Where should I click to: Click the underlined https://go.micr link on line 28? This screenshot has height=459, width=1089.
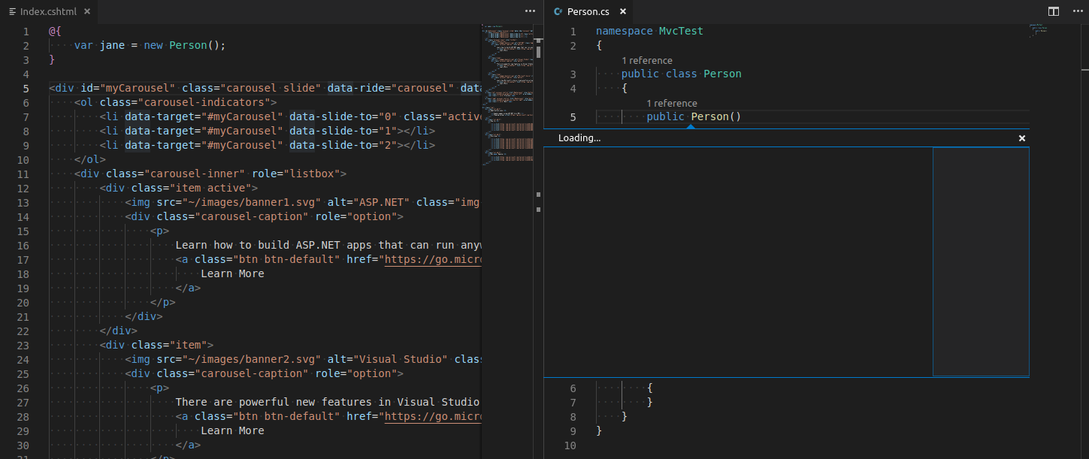point(432,416)
